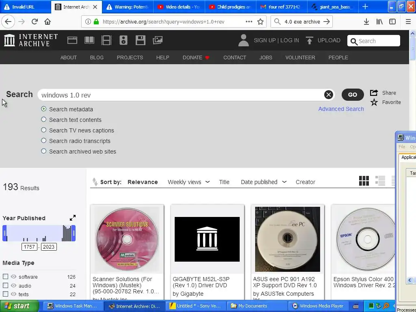The width and height of the screenshot is (416, 312).
Task: Switch to Warning: Potential tab
Action: [128, 7]
